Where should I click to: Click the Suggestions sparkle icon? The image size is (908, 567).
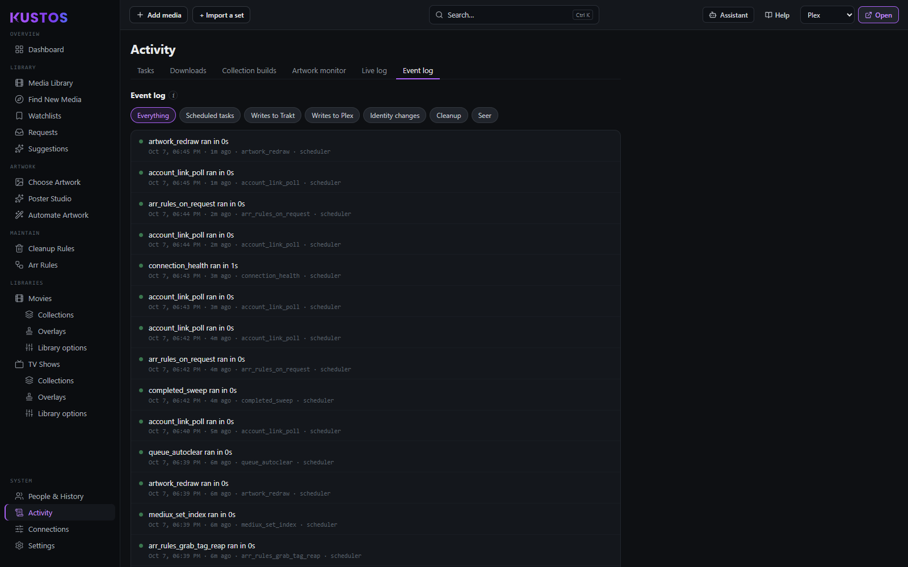(19, 149)
